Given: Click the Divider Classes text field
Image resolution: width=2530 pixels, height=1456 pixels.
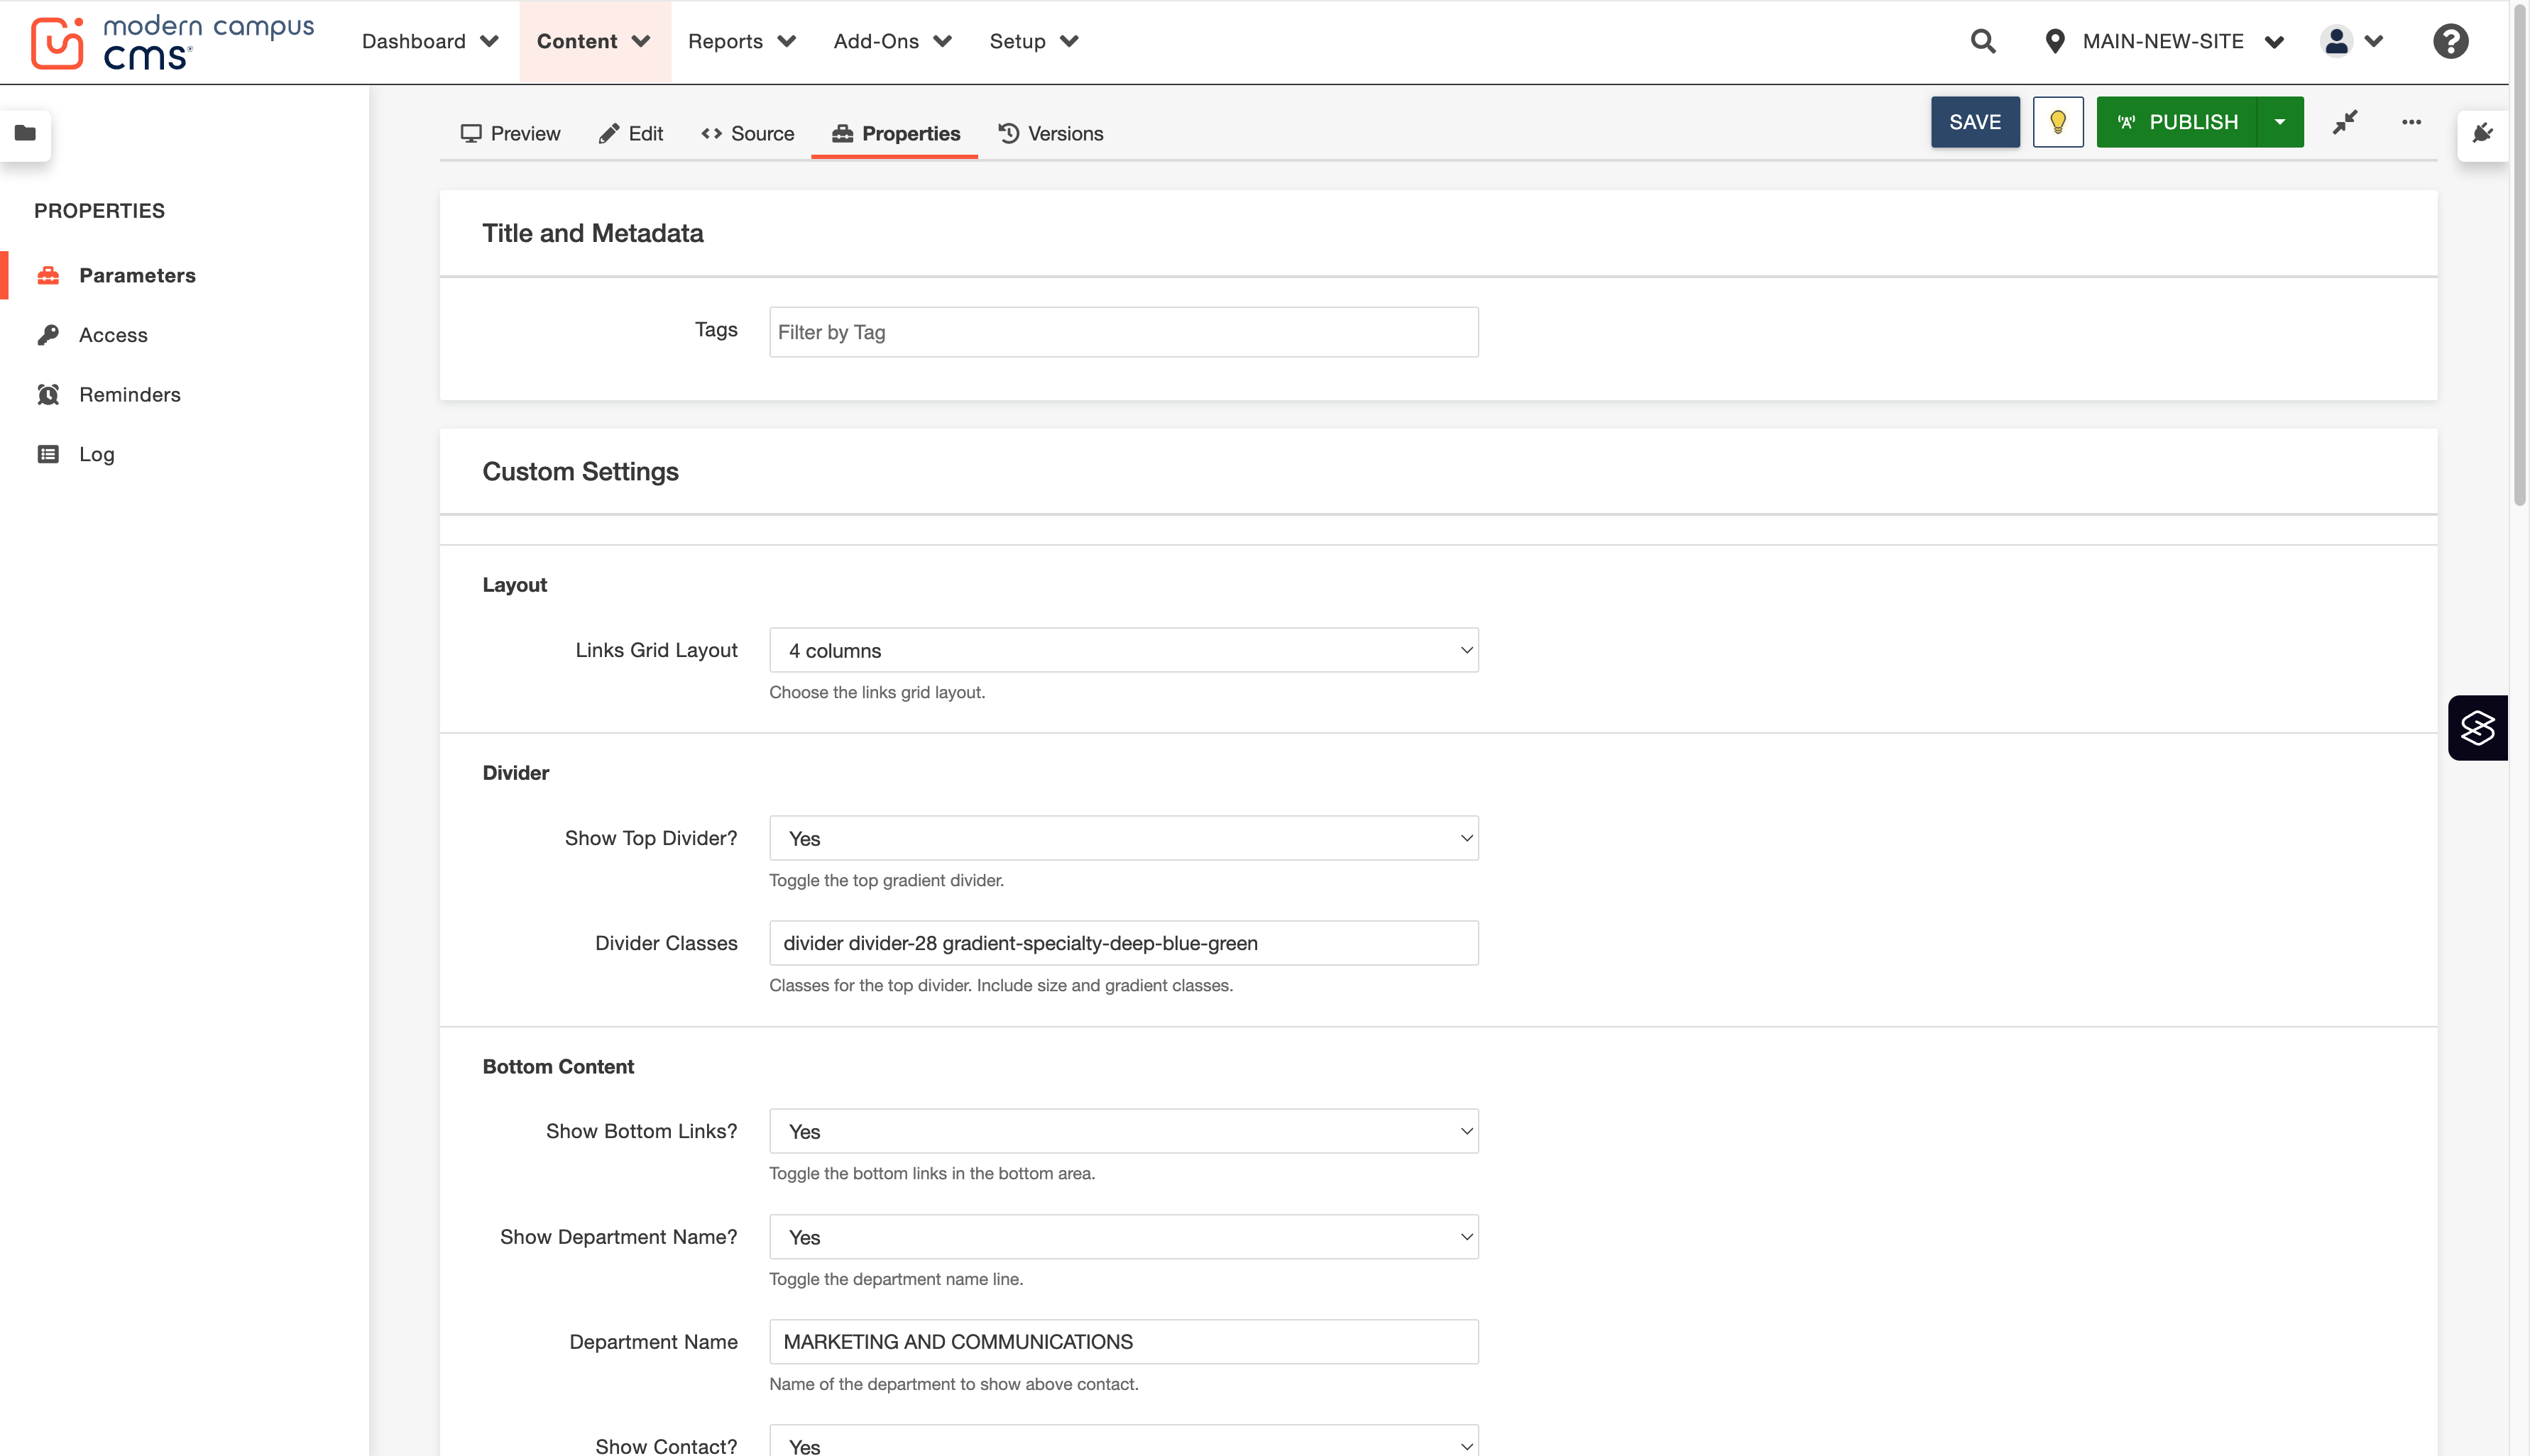Looking at the screenshot, I should click(x=1124, y=943).
